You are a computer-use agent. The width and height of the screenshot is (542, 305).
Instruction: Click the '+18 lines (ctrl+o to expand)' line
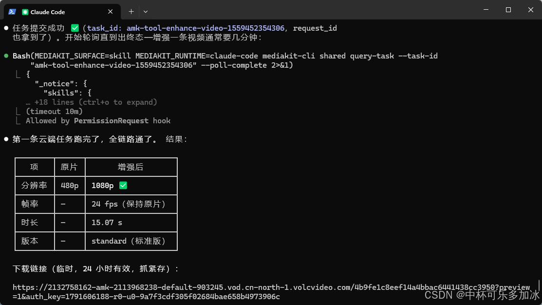coord(91,102)
